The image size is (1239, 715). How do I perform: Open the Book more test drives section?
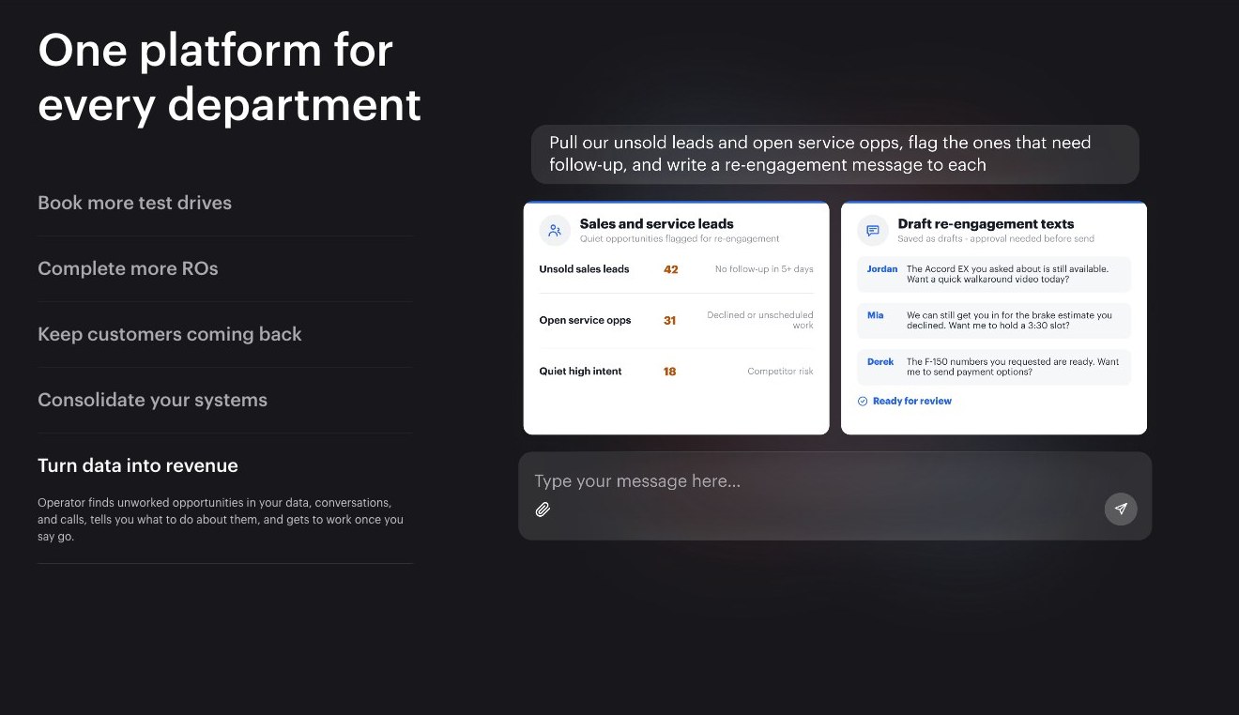pyautogui.click(x=134, y=203)
